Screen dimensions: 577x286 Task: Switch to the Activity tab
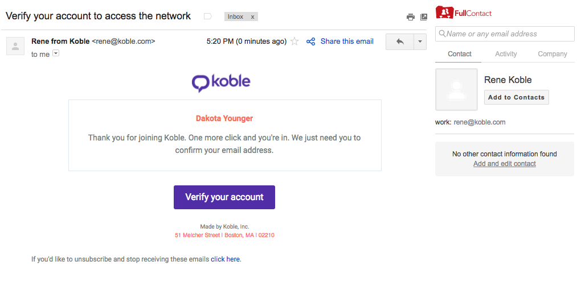(x=506, y=54)
